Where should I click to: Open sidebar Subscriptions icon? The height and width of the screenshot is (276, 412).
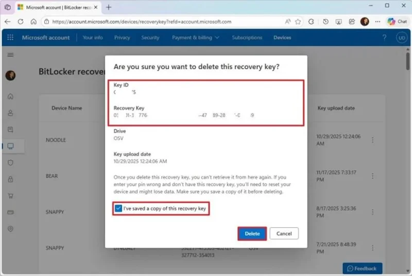(10, 130)
